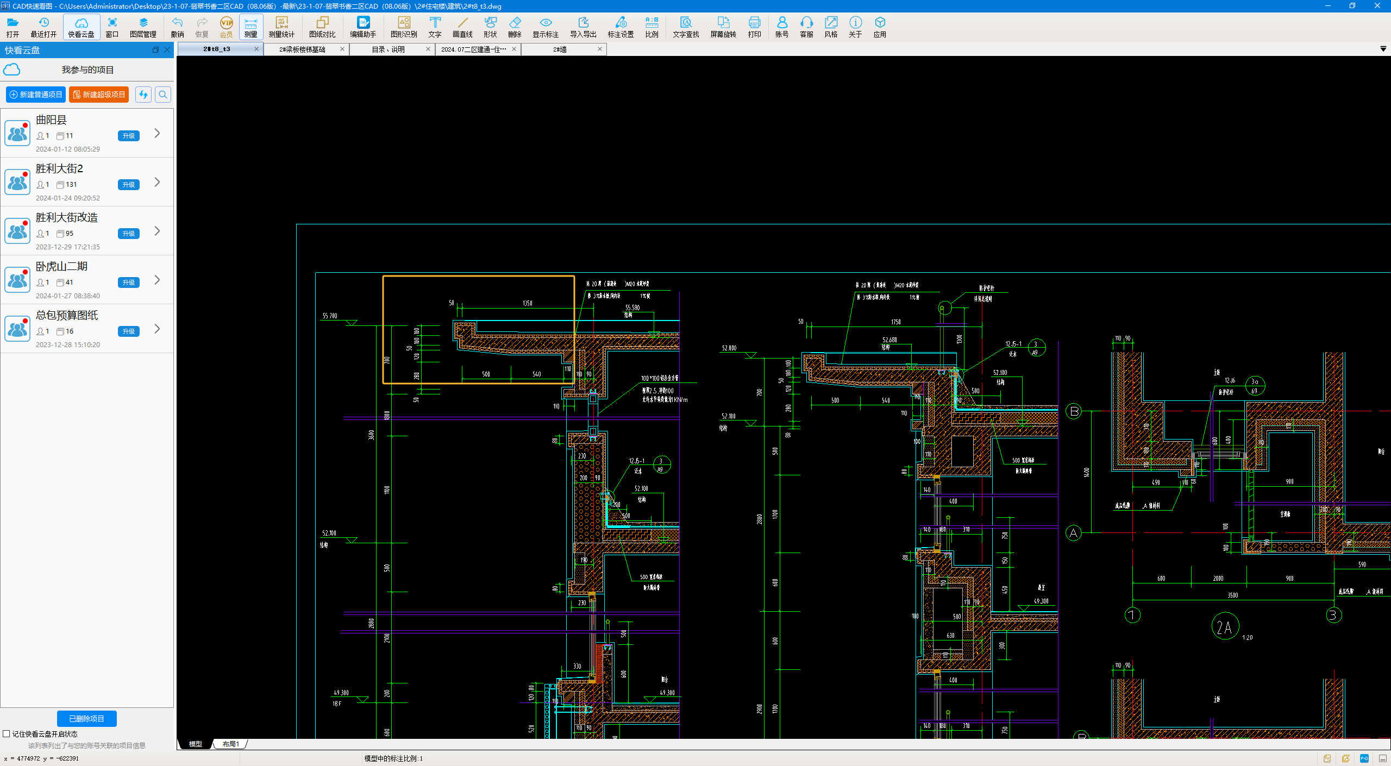This screenshot has width=1391, height=766.
Task: Close the 2#梁板楼梯基础 tab
Action: [342, 49]
